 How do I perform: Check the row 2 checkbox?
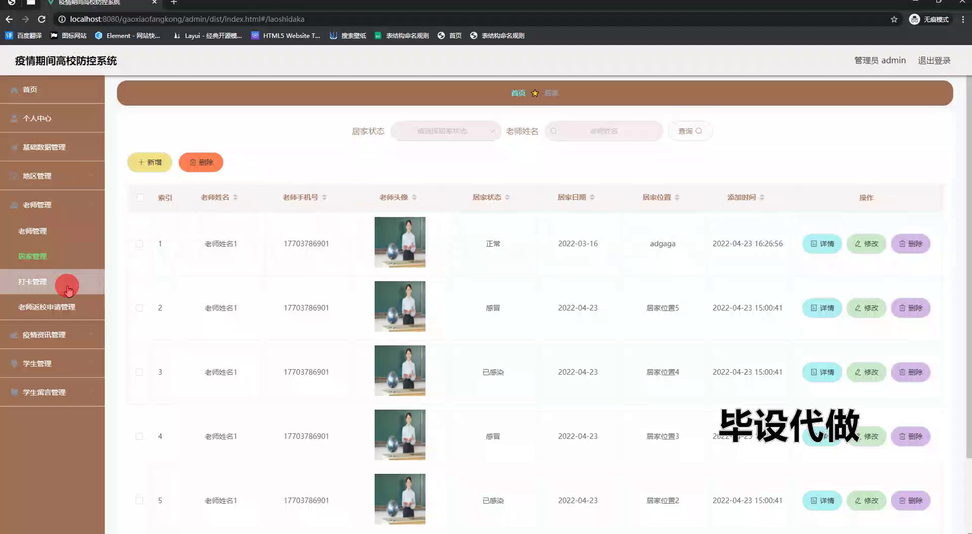point(139,308)
